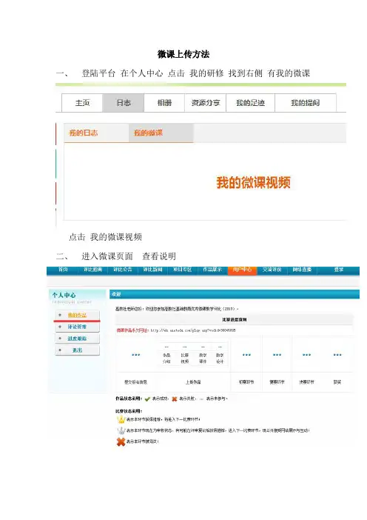Click the 微课作品永久网址 URL link
The width and height of the screenshot is (367, 520).
click(x=193, y=330)
